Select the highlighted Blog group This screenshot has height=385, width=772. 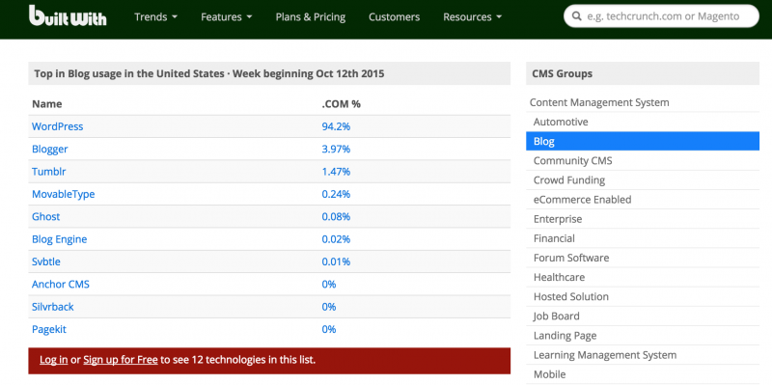[643, 141]
